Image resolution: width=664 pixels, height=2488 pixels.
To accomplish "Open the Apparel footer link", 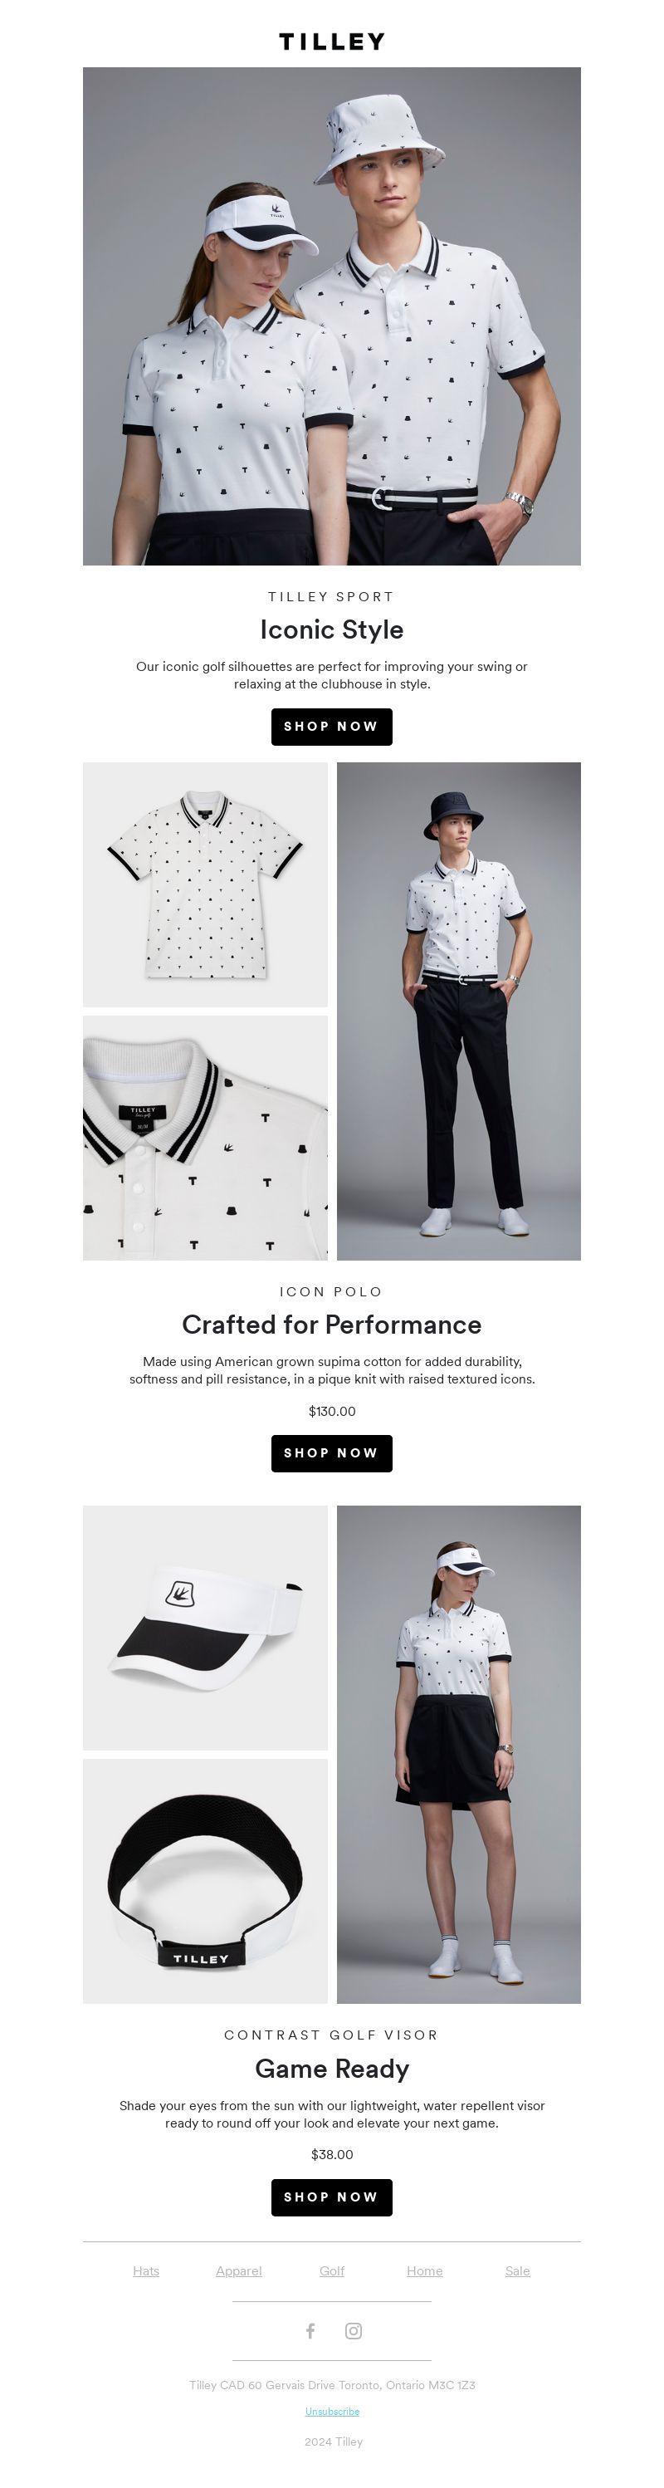I will pos(238,2270).
